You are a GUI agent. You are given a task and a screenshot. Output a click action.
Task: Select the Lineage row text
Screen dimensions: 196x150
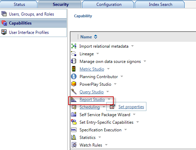(86, 54)
